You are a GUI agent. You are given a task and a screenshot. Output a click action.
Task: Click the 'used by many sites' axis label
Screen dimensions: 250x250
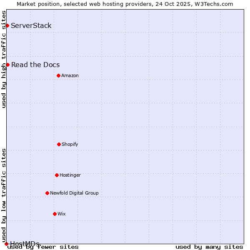click(x=209, y=247)
